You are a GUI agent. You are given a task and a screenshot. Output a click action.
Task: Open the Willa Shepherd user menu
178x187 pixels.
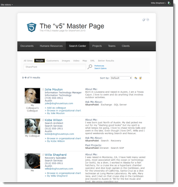pyautogui.click(x=158, y=3)
